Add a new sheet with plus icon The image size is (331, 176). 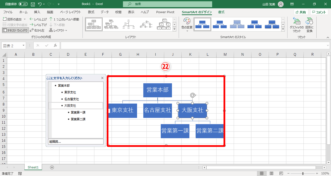point(52,167)
